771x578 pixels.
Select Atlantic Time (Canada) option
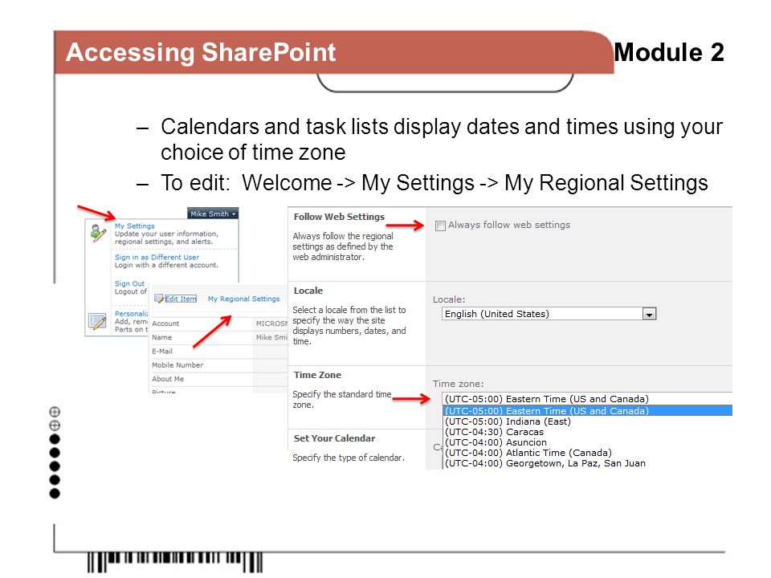[528, 453]
